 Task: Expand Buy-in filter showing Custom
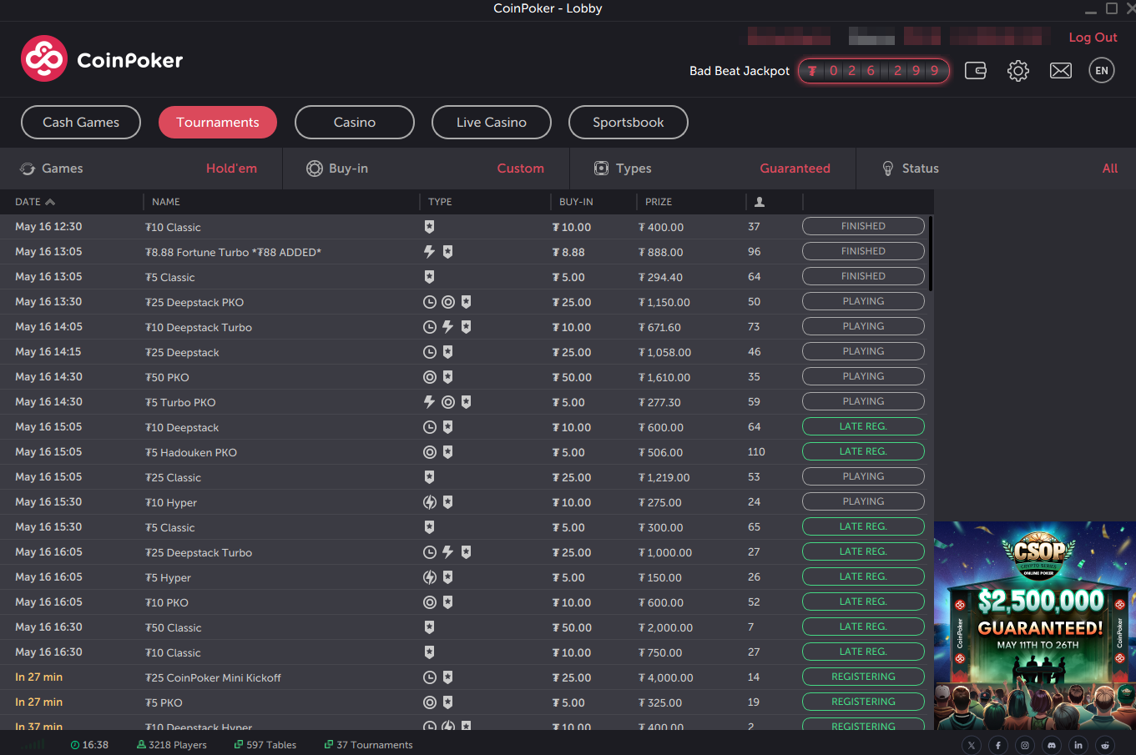pyautogui.click(x=426, y=169)
